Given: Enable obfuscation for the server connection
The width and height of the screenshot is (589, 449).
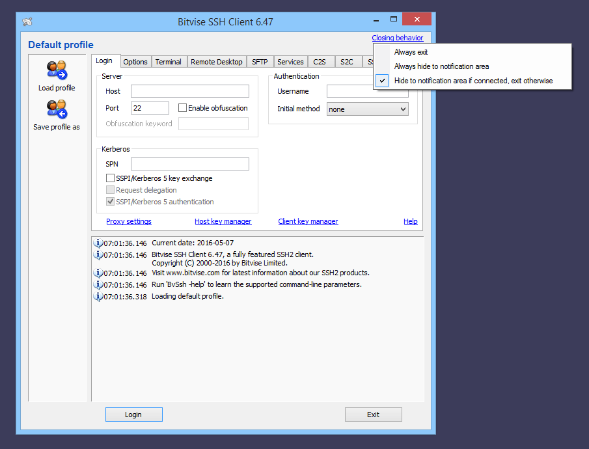Looking at the screenshot, I should point(182,107).
